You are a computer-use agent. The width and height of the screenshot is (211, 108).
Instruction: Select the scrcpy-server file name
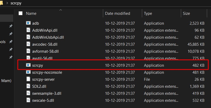(x=43, y=79)
